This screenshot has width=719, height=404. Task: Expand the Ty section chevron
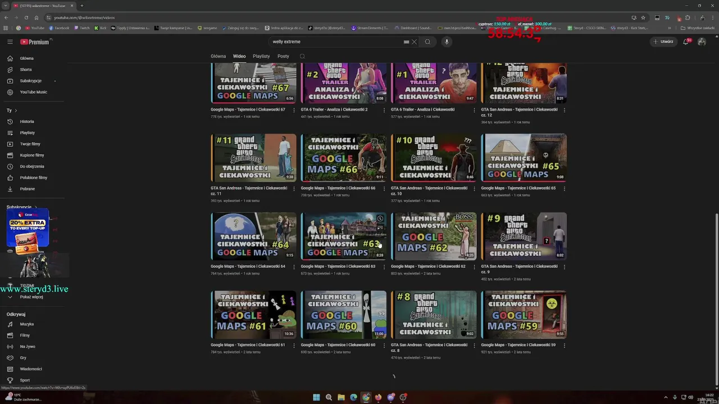tap(16, 111)
